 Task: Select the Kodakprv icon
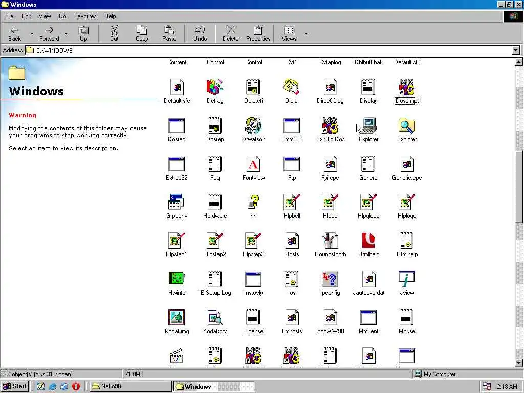215,317
